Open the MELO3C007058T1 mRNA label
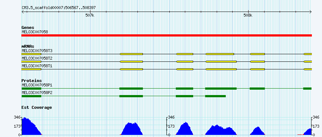 [34, 66]
